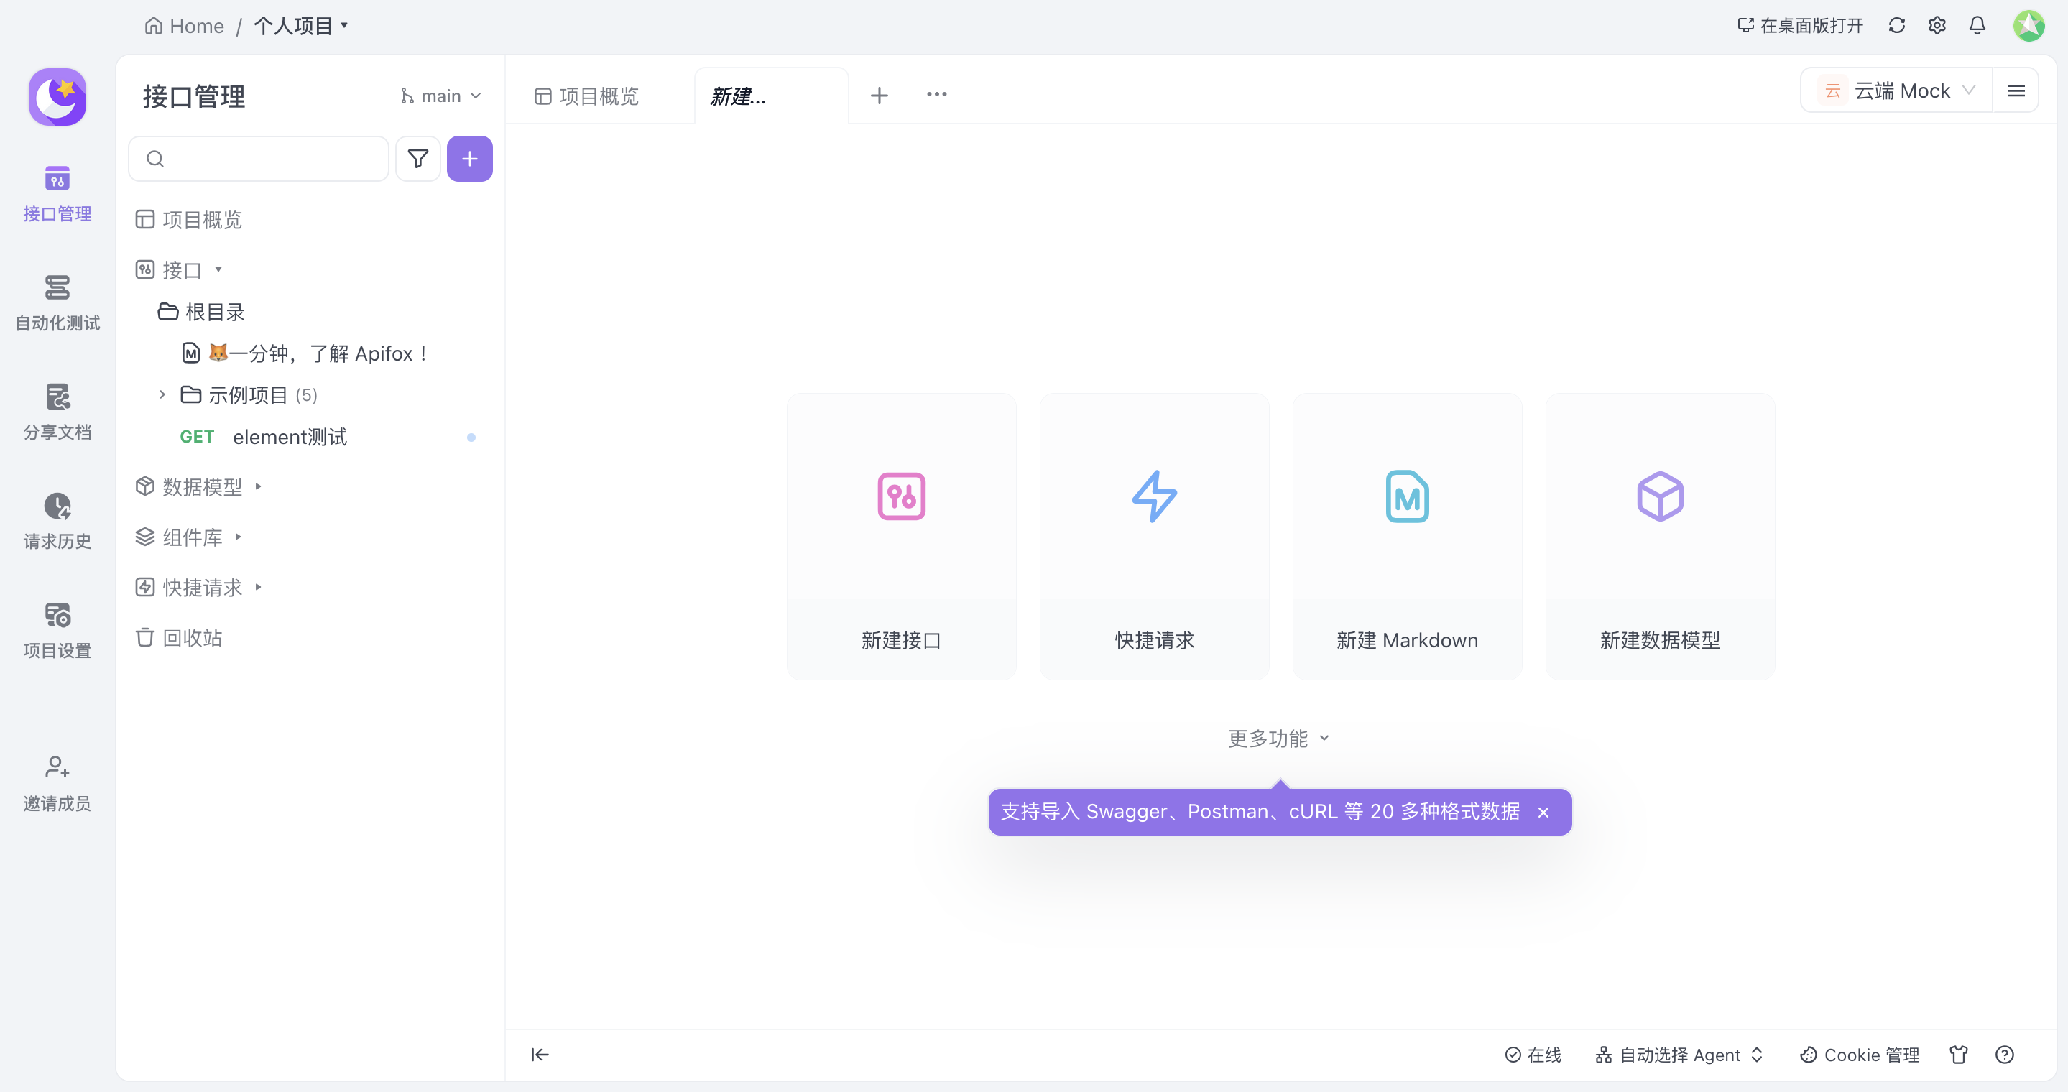Click the 新建接口 card
This screenshot has height=1092, width=2068.
tap(901, 536)
